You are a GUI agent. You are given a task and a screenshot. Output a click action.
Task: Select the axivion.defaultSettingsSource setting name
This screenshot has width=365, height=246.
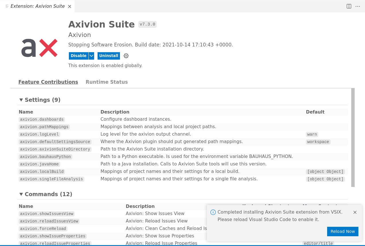[x=55, y=142]
